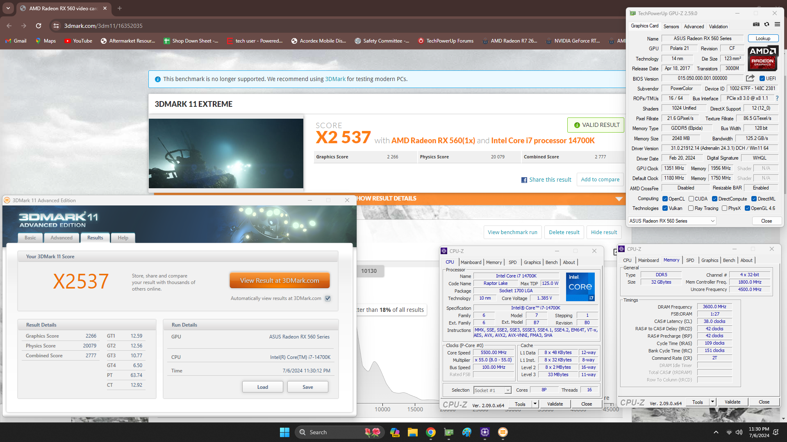The image size is (787, 442).
Task: Open the SPD tab in right CPU-Z window
Action: pyautogui.click(x=690, y=260)
